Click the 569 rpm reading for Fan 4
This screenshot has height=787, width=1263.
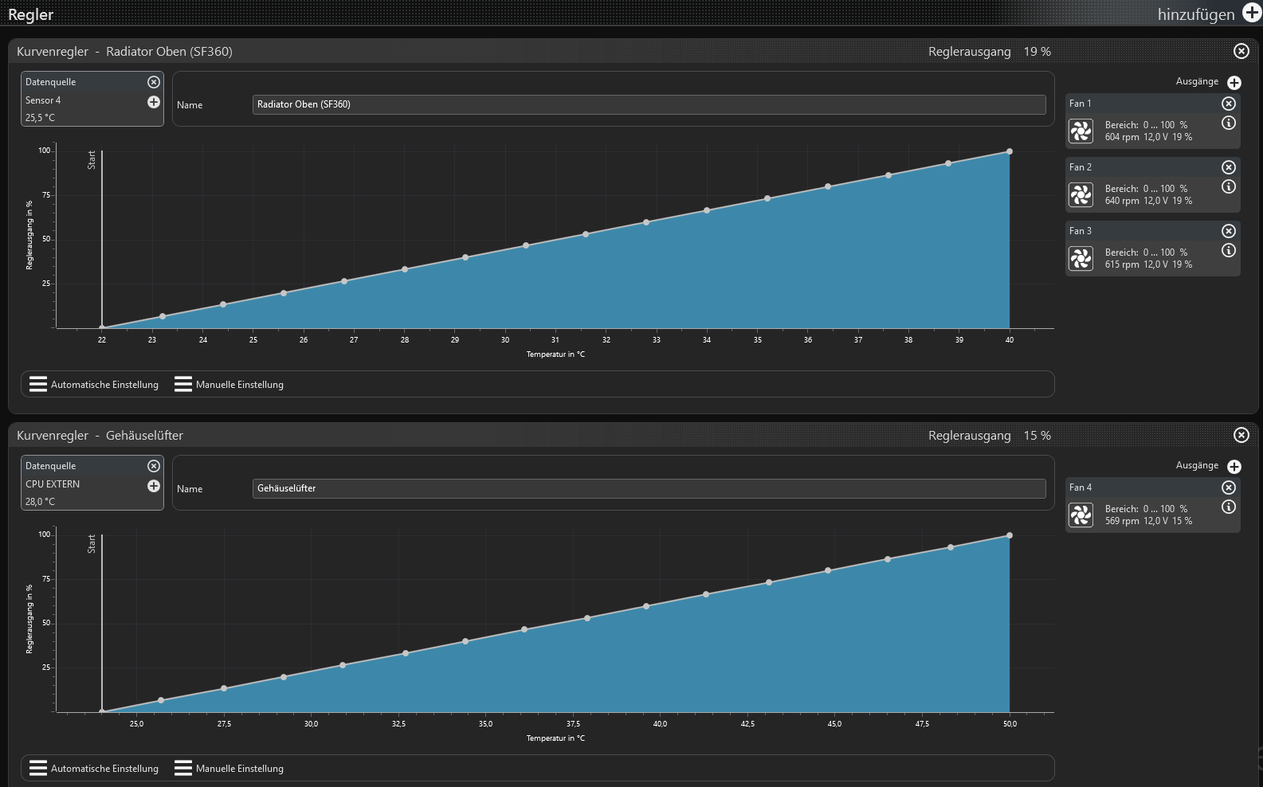1122,521
